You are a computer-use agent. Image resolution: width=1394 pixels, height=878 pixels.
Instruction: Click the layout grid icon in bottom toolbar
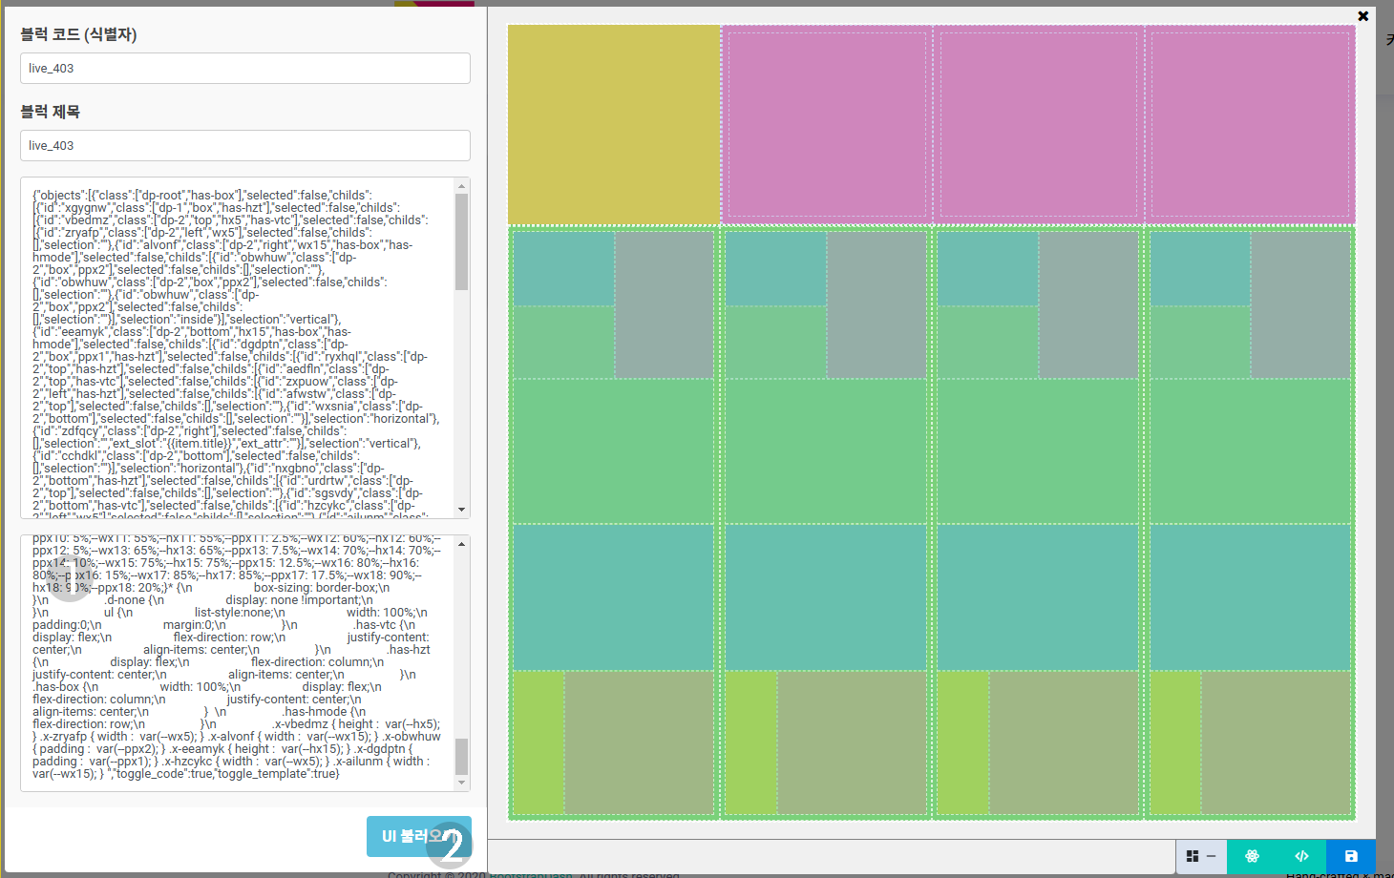pyautogui.click(x=1192, y=856)
